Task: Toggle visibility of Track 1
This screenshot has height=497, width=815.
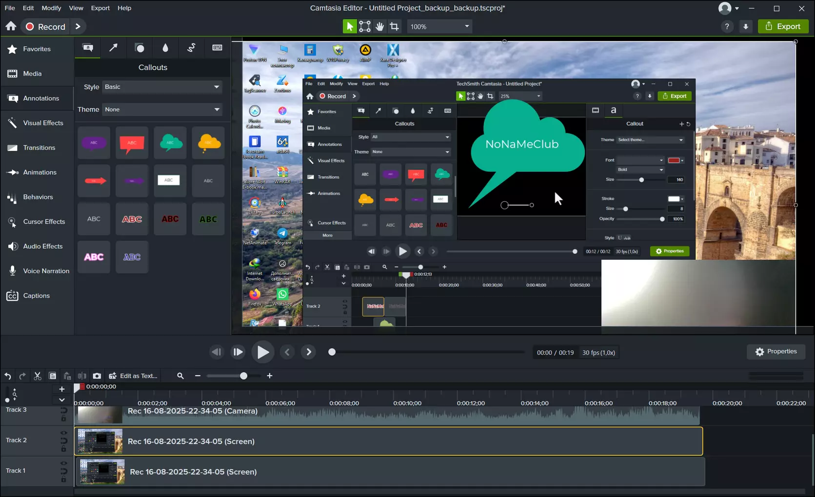Action: point(63,463)
